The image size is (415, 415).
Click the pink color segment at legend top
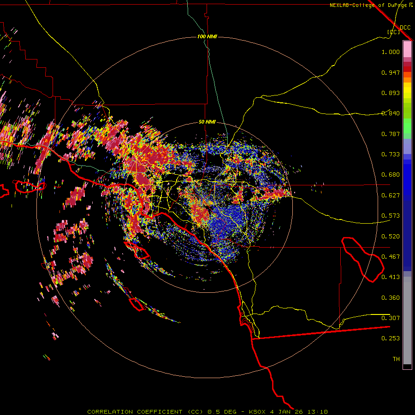pos(407,49)
